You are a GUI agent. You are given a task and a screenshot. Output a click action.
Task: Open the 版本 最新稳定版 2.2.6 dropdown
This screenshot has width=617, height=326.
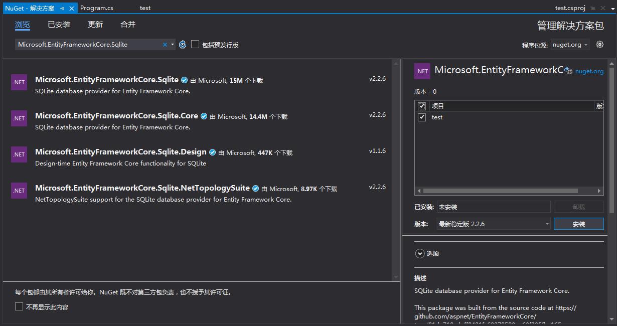point(494,224)
